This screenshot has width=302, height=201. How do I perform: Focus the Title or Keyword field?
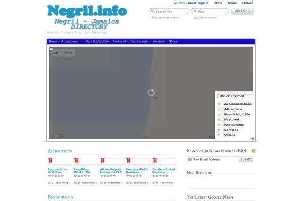235,96
